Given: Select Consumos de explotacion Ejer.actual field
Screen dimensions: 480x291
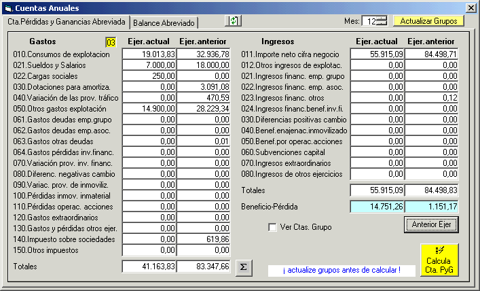Looking at the screenshot, I should click(149, 54).
